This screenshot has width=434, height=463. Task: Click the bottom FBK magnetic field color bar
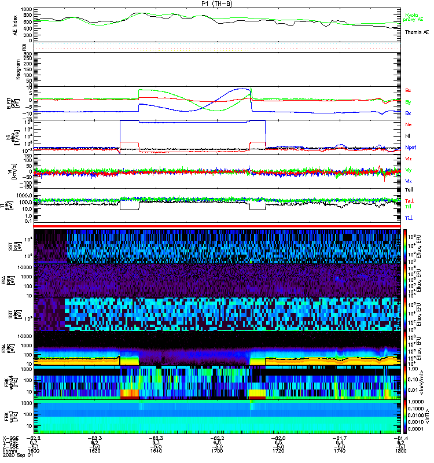405,417
